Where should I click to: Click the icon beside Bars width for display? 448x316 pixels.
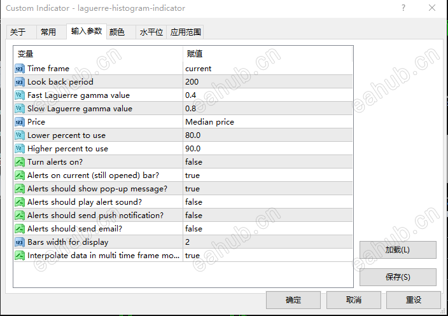[x=20, y=242]
